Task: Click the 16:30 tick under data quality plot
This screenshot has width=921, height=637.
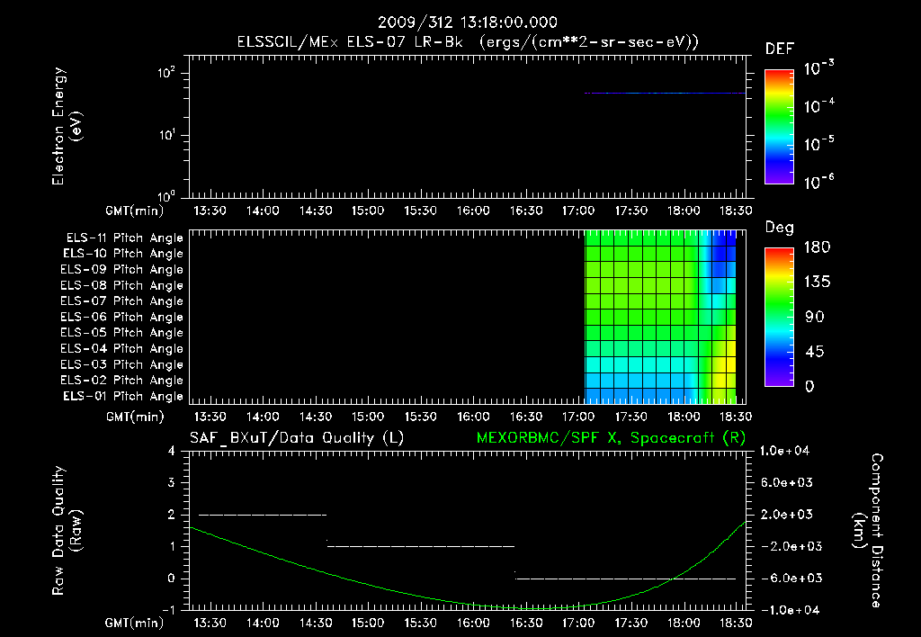Action: 525,623
